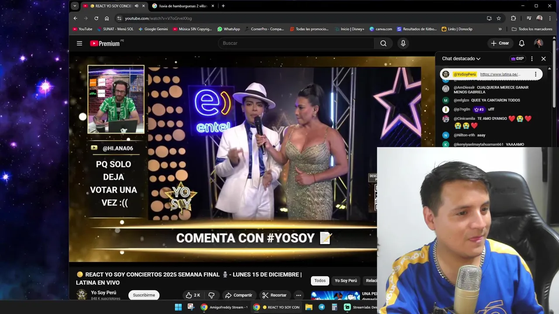
Task: Click the 0XP crown badge in chat
Action: point(517,58)
